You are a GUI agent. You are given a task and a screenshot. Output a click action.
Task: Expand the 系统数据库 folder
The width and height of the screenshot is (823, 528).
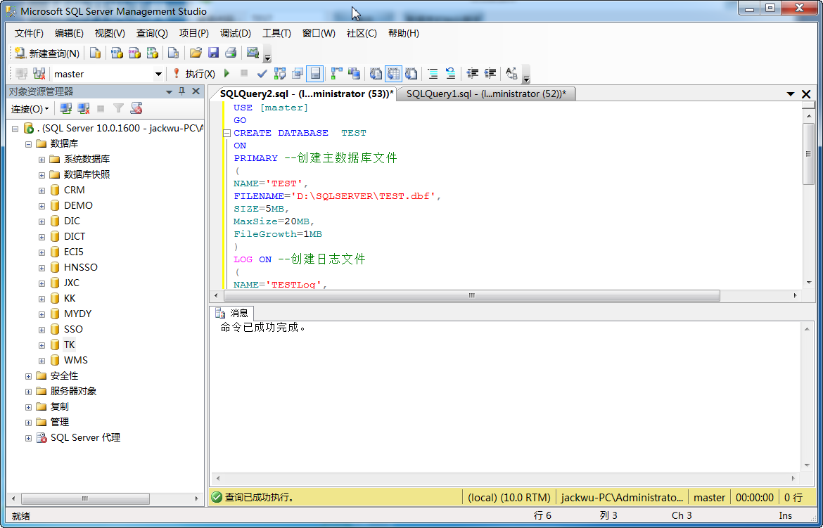pyautogui.click(x=42, y=160)
